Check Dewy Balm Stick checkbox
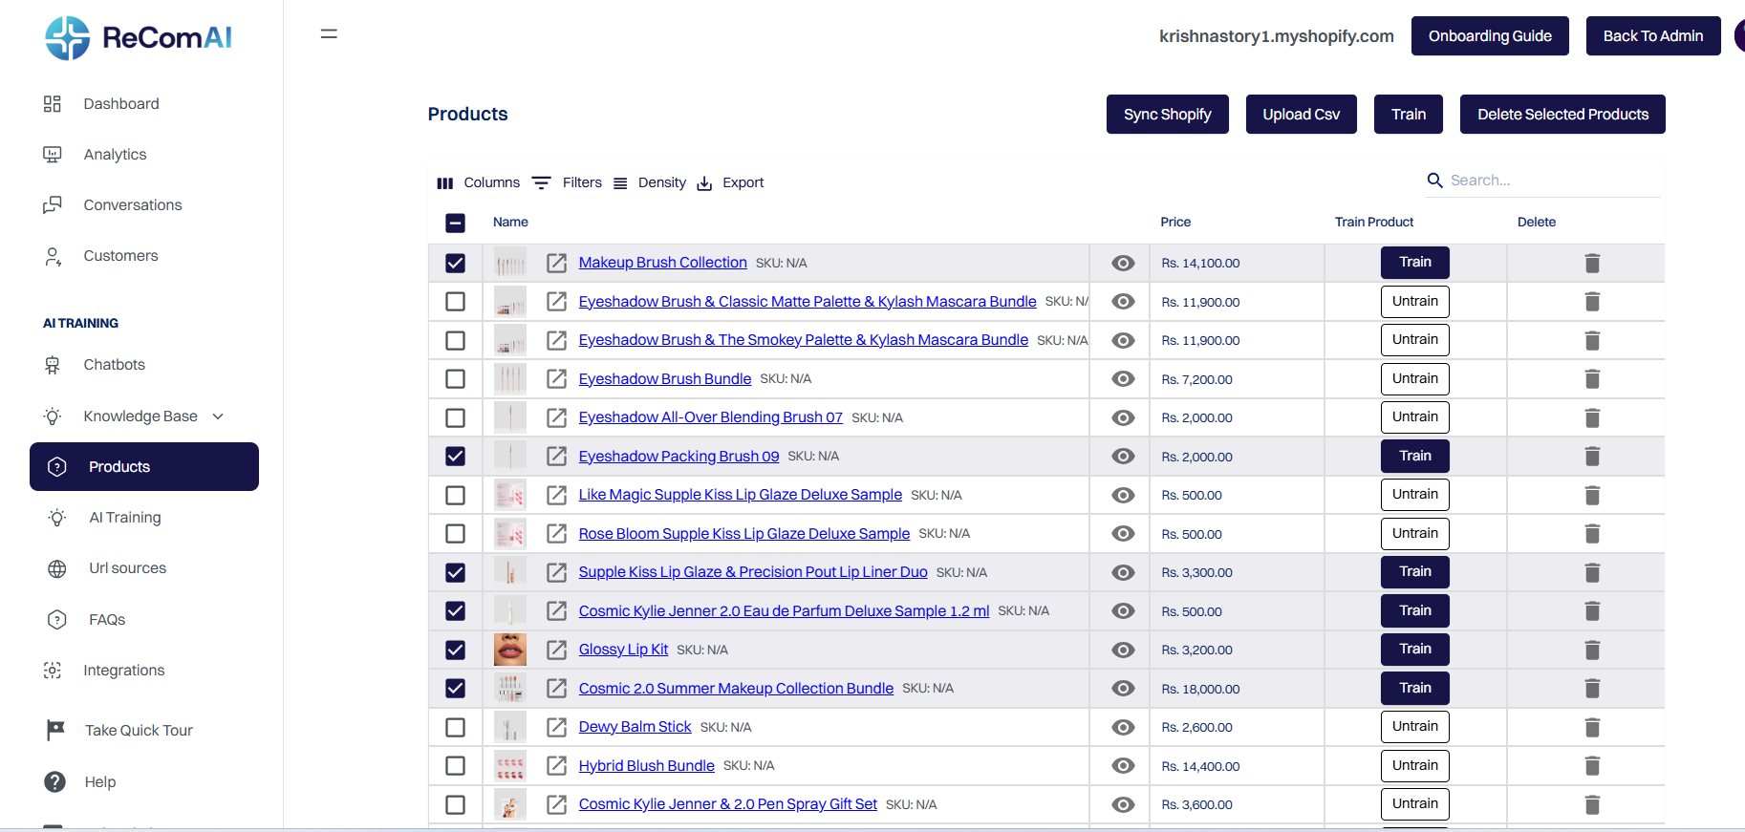Screen dimensions: 1745x832 pos(456,727)
